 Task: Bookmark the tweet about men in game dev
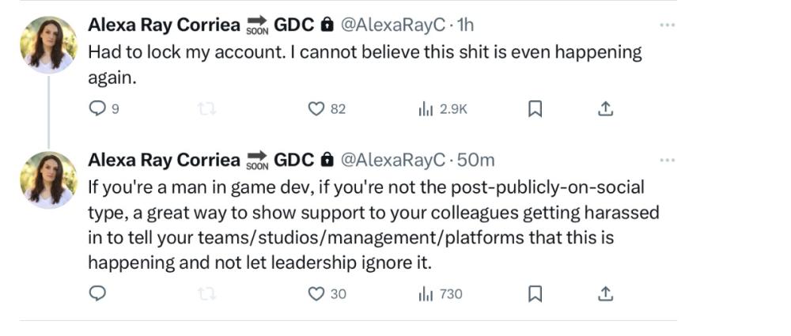click(x=535, y=293)
